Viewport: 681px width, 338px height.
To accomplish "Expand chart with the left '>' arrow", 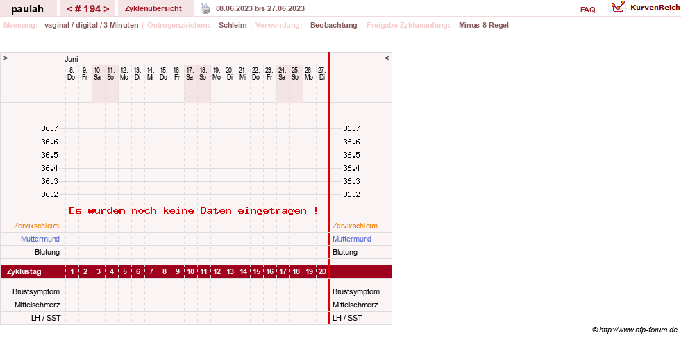I will pos(6,58).
